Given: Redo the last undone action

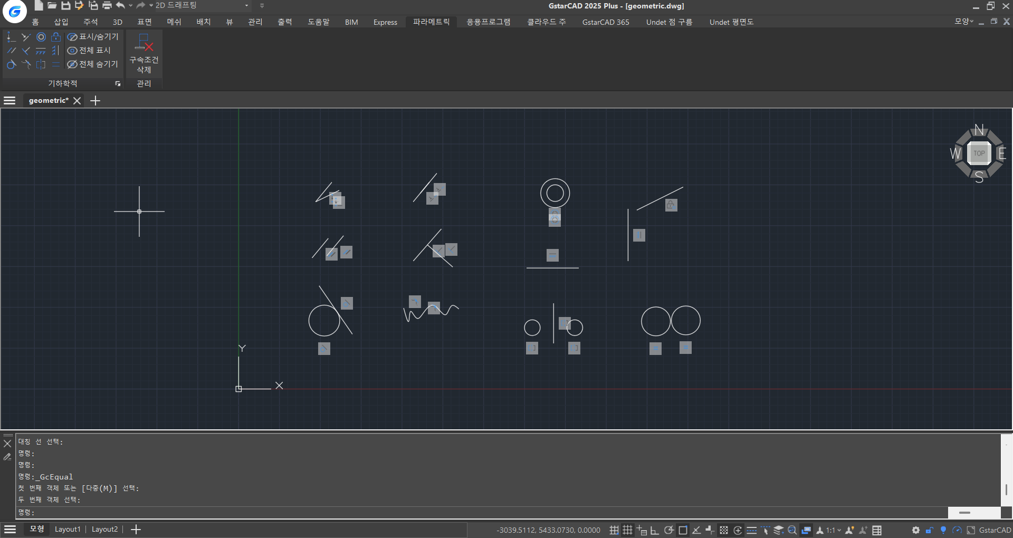Looking at the screenshot, I should point(140,5).
